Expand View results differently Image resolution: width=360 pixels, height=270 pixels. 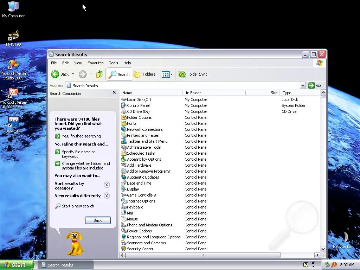coord(107,195)
